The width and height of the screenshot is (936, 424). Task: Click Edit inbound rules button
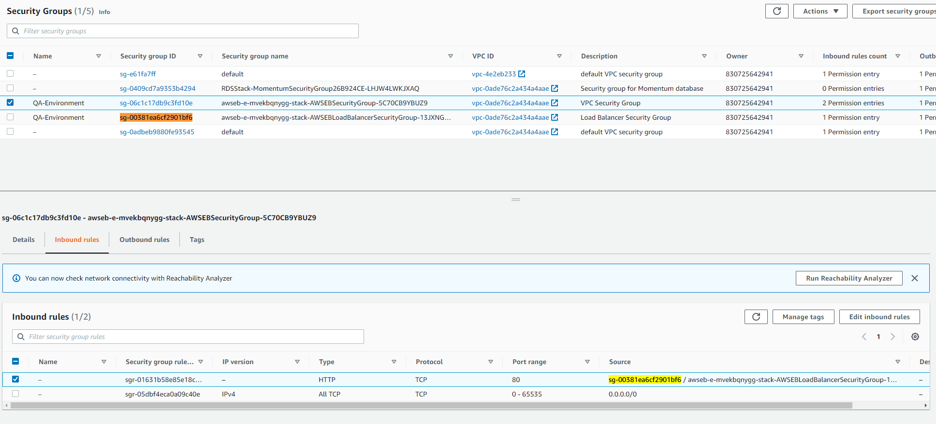[x=879, y=317]
